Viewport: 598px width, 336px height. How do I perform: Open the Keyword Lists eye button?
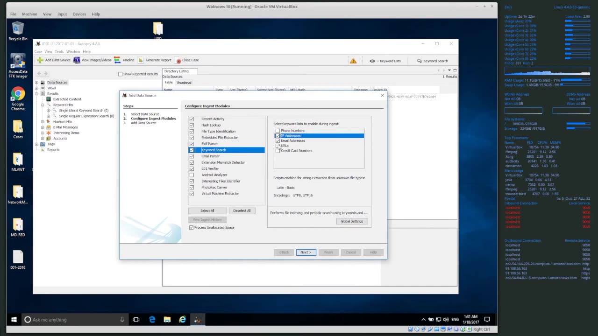click(x=385, y=61)
